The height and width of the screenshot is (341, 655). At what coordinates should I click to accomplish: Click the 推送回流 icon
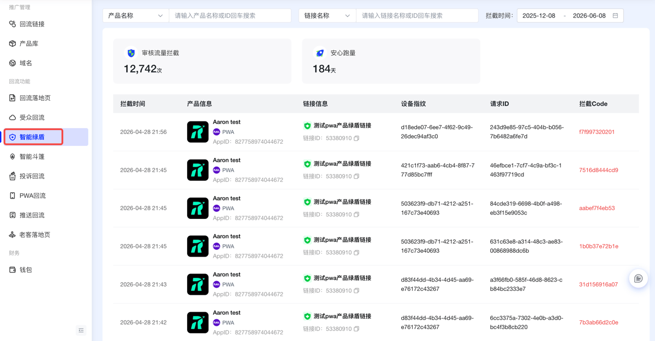click(x=13, y=215)
